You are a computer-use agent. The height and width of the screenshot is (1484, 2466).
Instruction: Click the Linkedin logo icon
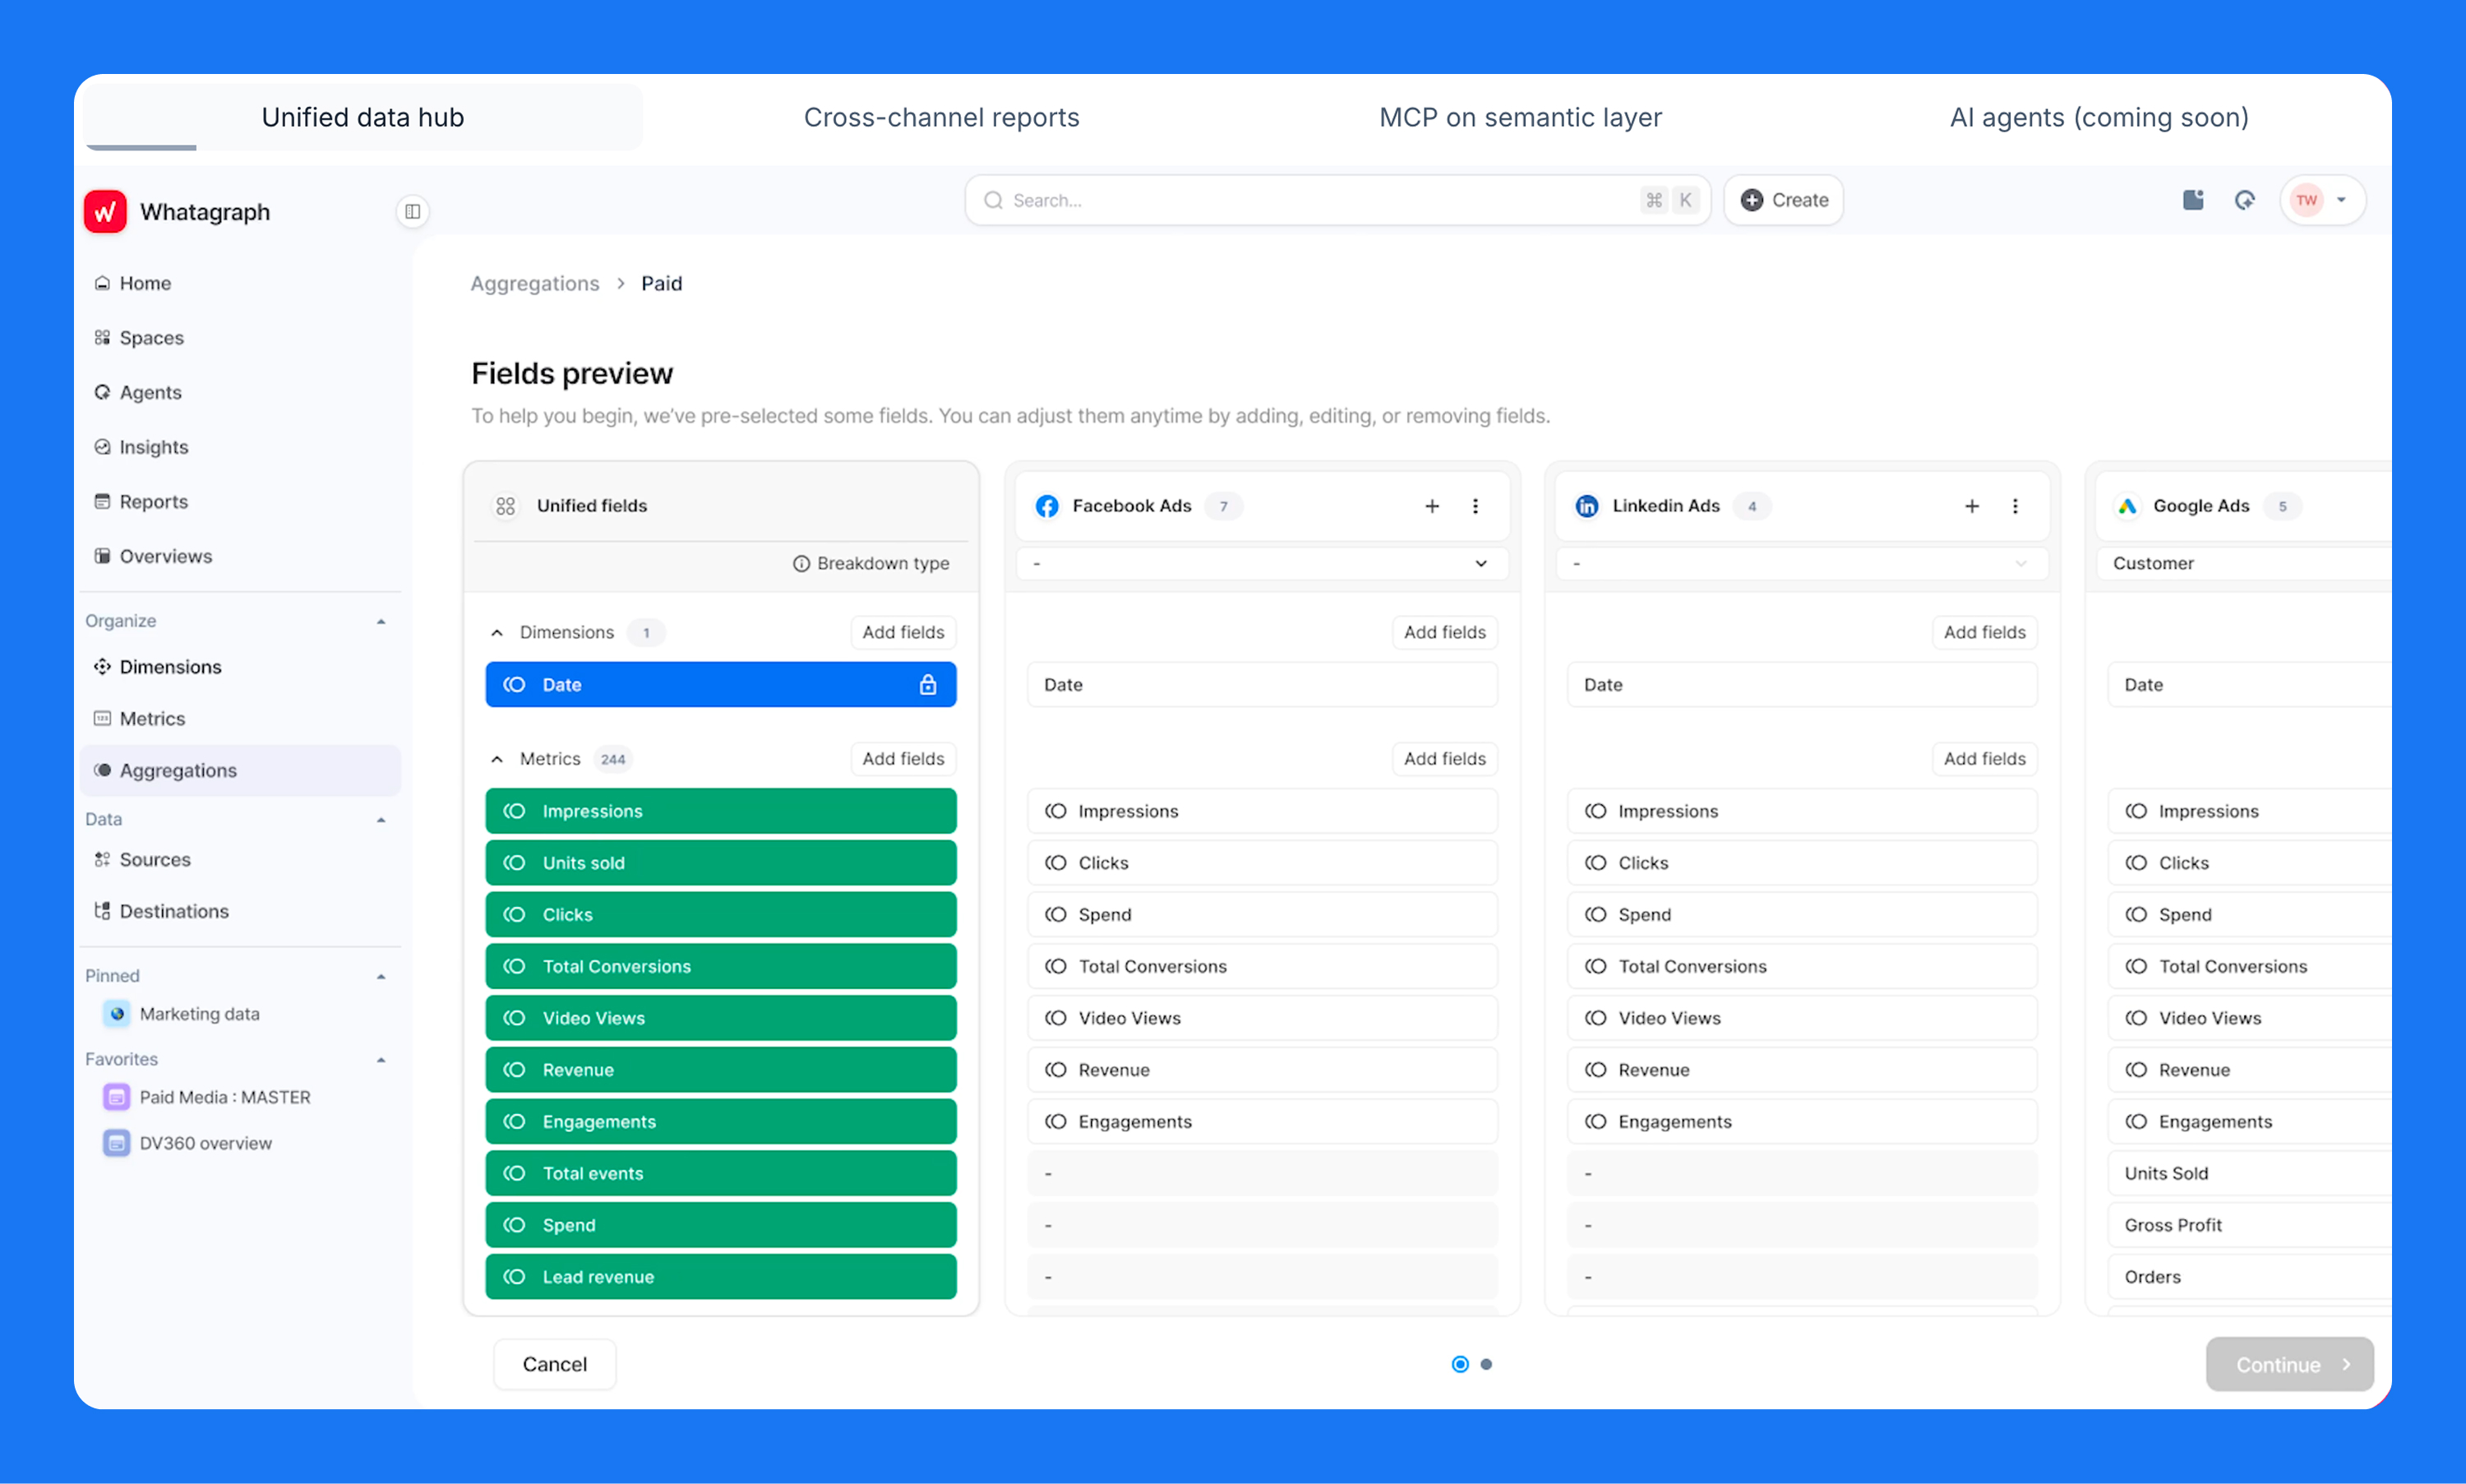click(1586, 506)
